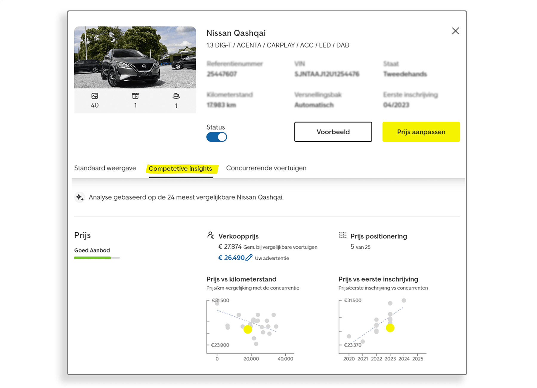
Task: Select yellow dot in Prijs vs kilometerstand chart
Action: pyautogui.click(x=248, y=329)
